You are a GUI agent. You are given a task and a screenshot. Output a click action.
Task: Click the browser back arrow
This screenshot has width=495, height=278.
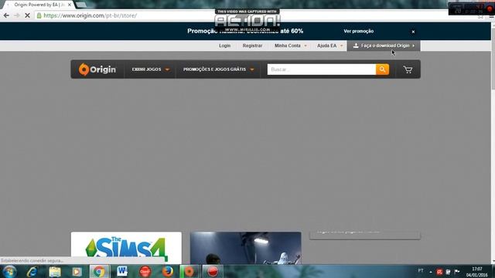click(6, 15)
